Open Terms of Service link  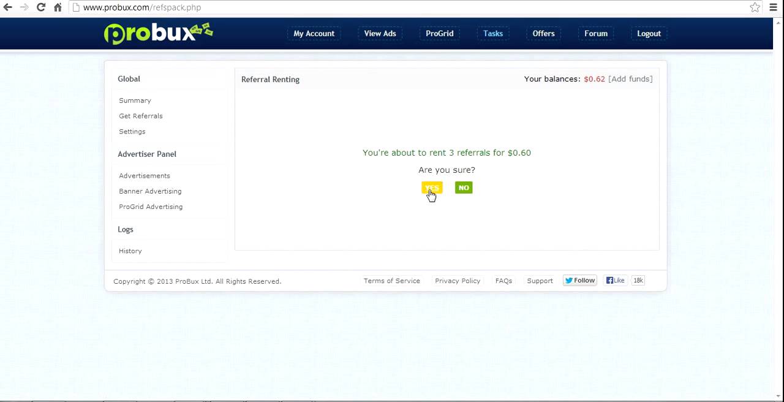tap(391, 281)
